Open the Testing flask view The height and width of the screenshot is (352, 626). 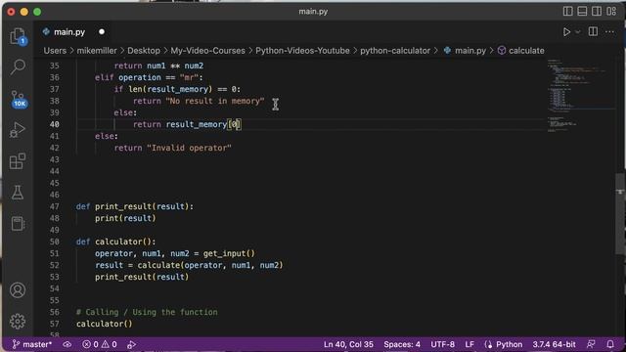(x=18, y=193)
